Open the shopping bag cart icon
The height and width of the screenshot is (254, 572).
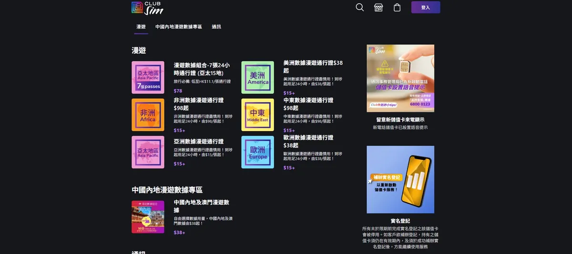397,7
